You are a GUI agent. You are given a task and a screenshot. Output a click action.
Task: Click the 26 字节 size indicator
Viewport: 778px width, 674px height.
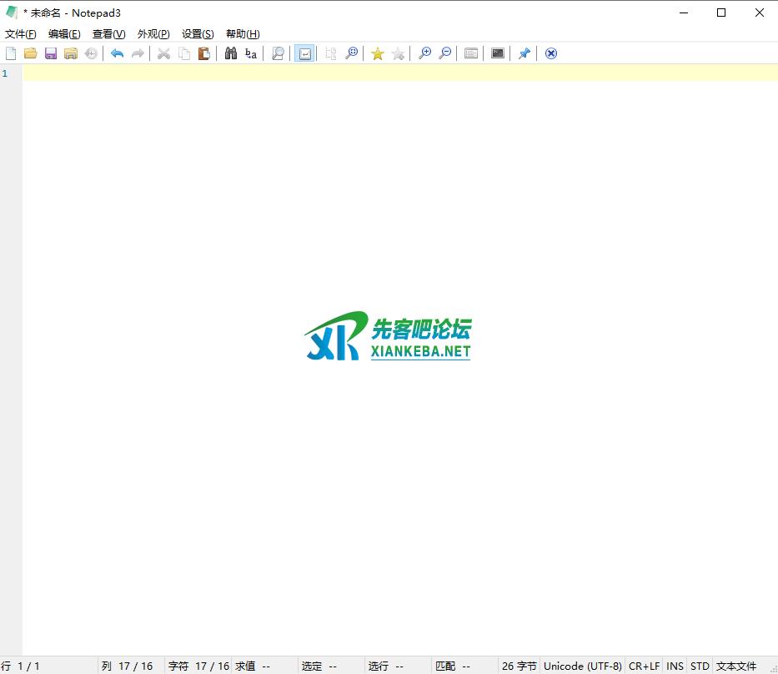coord(519,666)
